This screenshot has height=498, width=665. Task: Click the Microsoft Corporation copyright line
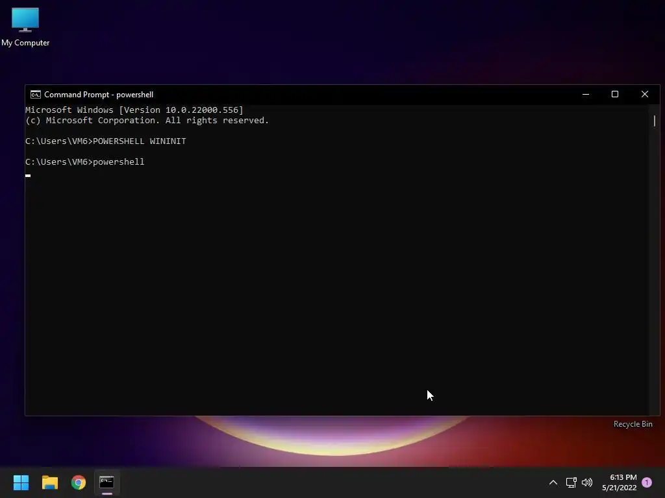147,120
